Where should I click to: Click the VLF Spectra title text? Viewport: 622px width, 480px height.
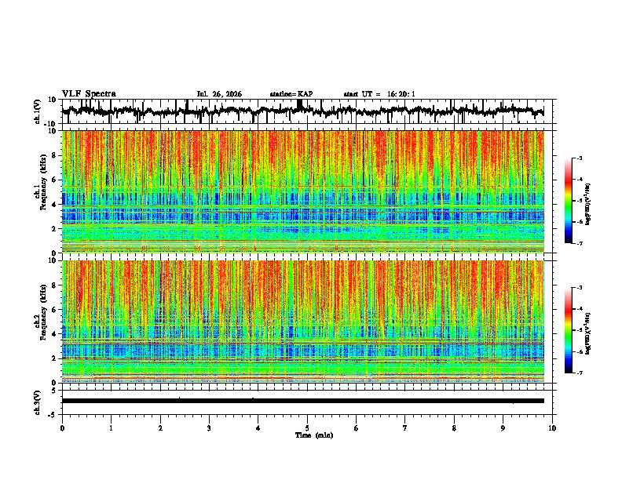click(x=89, y=94)
